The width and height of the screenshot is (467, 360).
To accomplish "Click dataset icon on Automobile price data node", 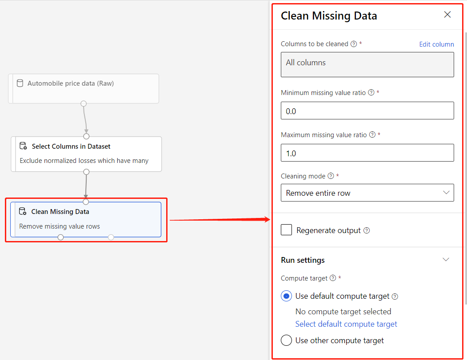I will [x=20, y=83].
